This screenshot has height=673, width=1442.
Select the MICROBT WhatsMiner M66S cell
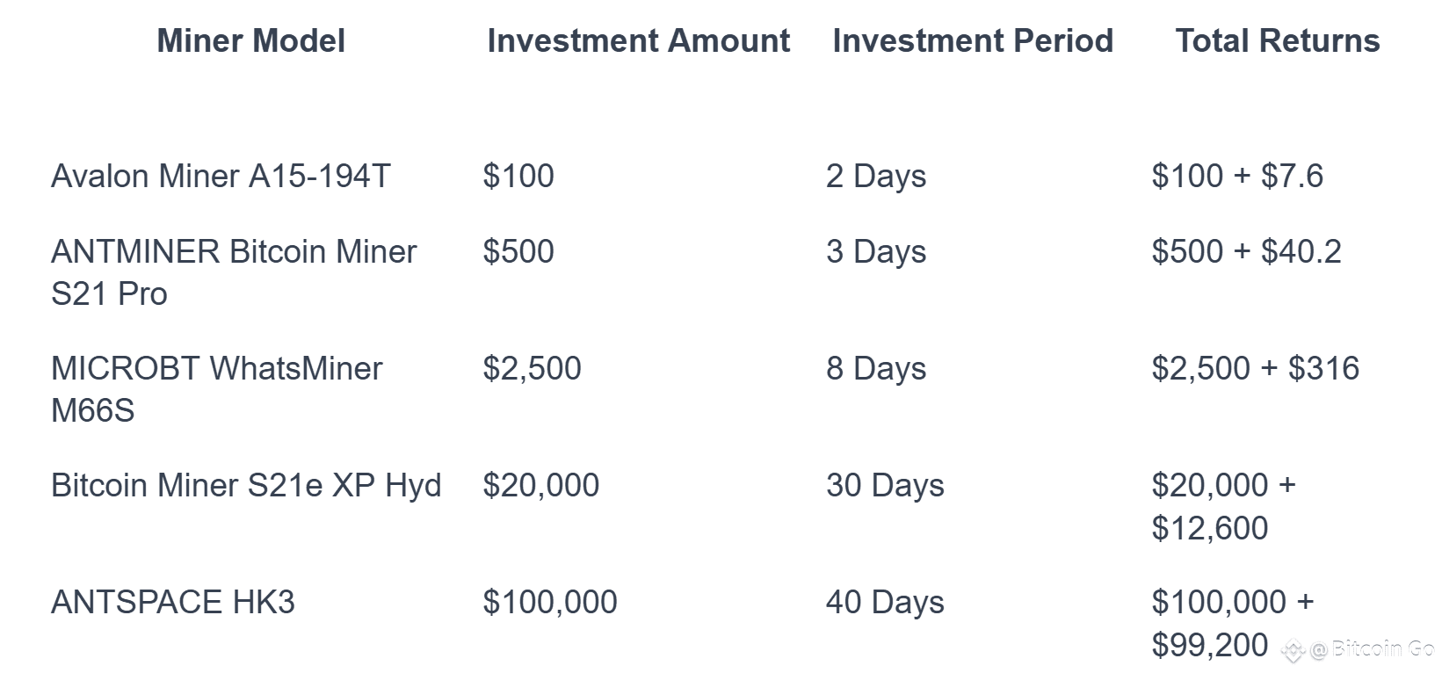click(216, 389)
